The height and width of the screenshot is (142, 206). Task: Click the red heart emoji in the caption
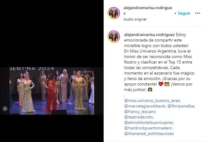click(161, 84)
